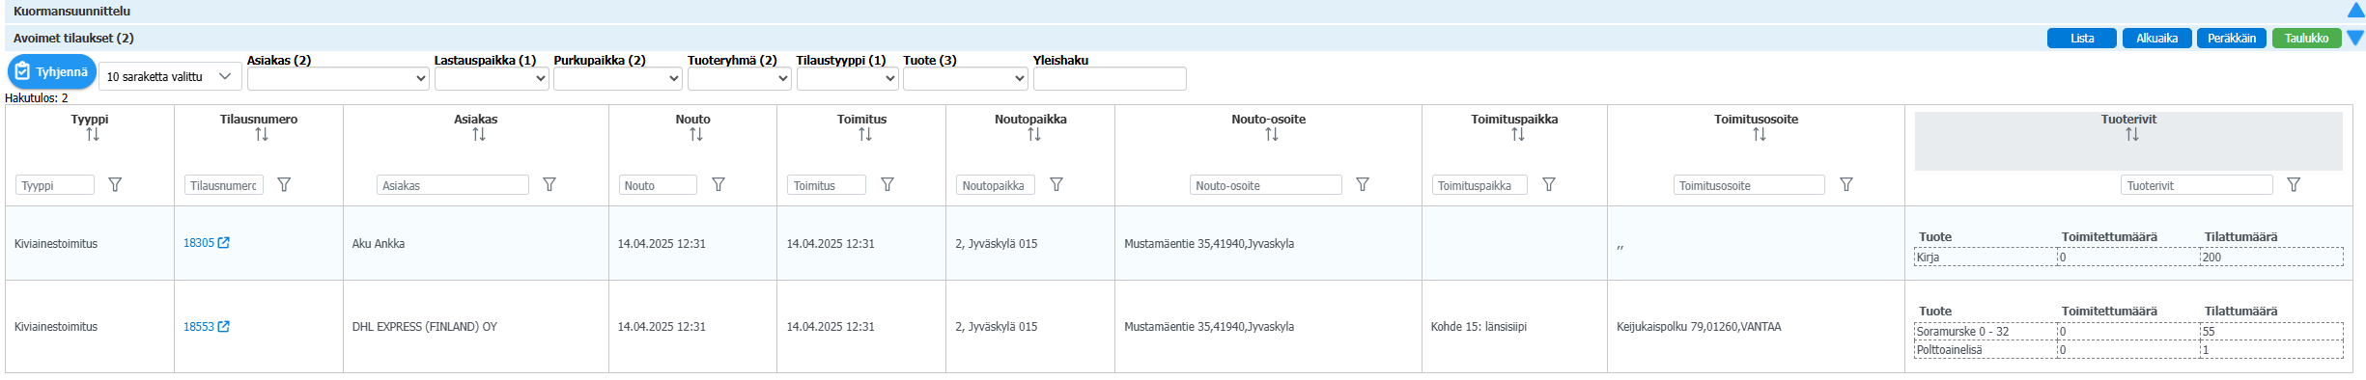Open filter funnel for Toimituspaikka column
Screen dimensions: 2366x380
point(1549,184)
